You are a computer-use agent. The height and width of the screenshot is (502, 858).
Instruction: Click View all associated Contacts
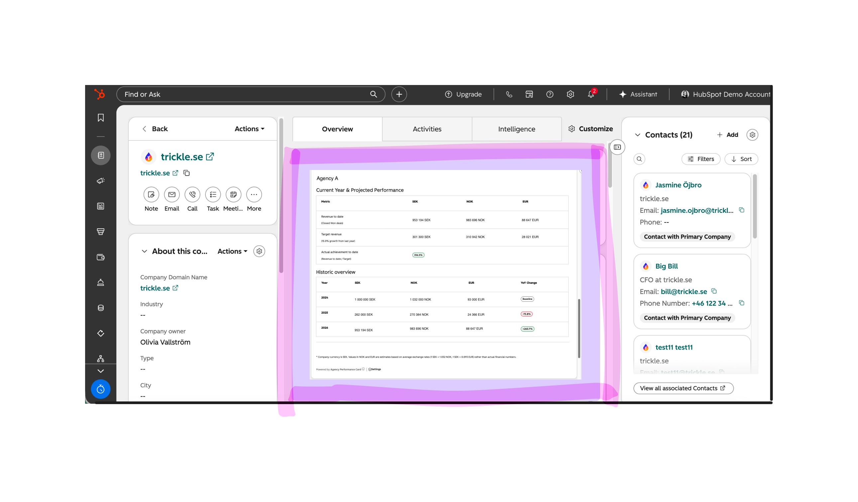pos(683,388)
